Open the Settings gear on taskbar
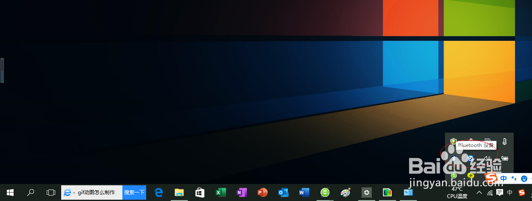The image size is (532, 201). tap(366, 193)
